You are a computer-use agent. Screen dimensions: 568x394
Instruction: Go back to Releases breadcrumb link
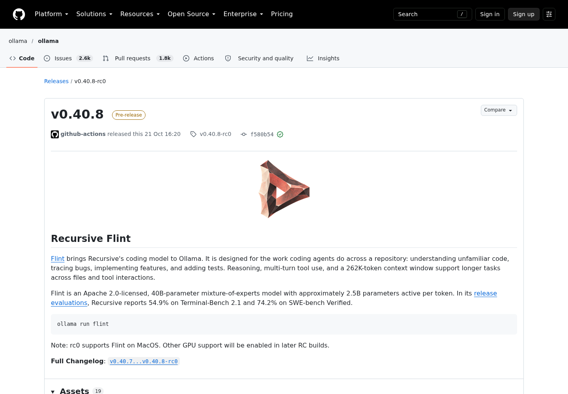tap(56, 81)
